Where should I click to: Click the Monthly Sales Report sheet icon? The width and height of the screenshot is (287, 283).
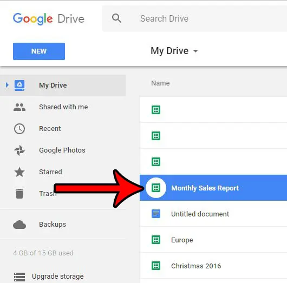click(x=156, y=188)
